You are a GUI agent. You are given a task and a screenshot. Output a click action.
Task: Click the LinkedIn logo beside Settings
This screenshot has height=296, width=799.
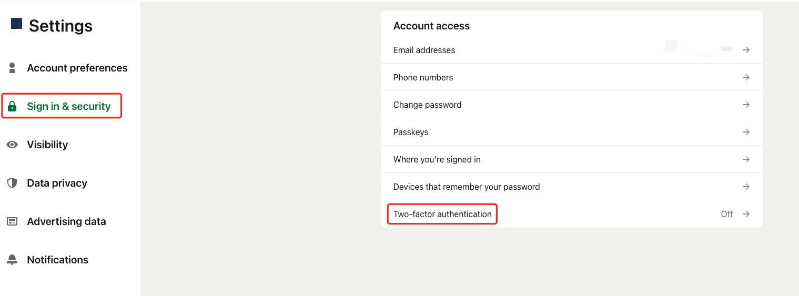pos(16,24)
